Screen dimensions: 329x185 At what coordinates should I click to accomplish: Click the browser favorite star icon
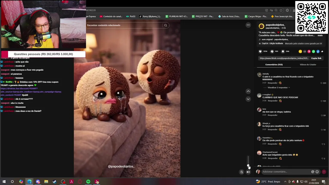[x=281, y=10]
